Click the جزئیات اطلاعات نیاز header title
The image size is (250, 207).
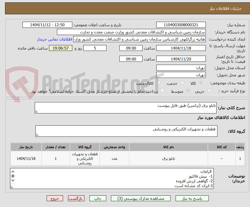pos(226,8)
